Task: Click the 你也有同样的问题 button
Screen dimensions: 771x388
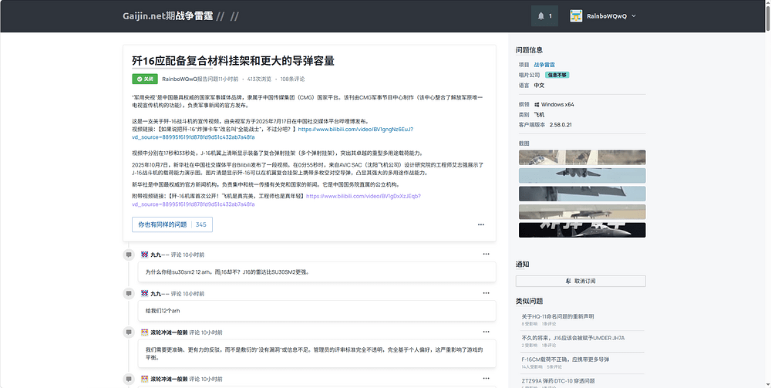Action: [172, 224]
